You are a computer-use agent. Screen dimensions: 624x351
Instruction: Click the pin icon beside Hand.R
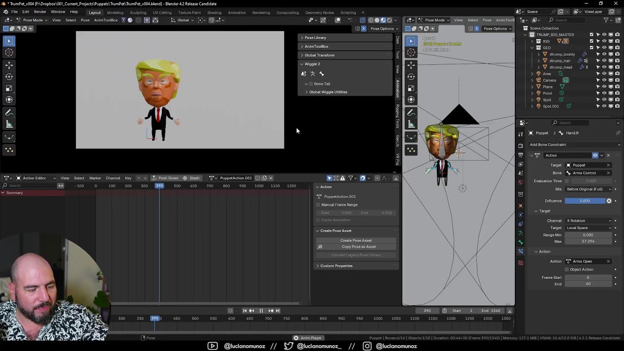click(618, 133)
